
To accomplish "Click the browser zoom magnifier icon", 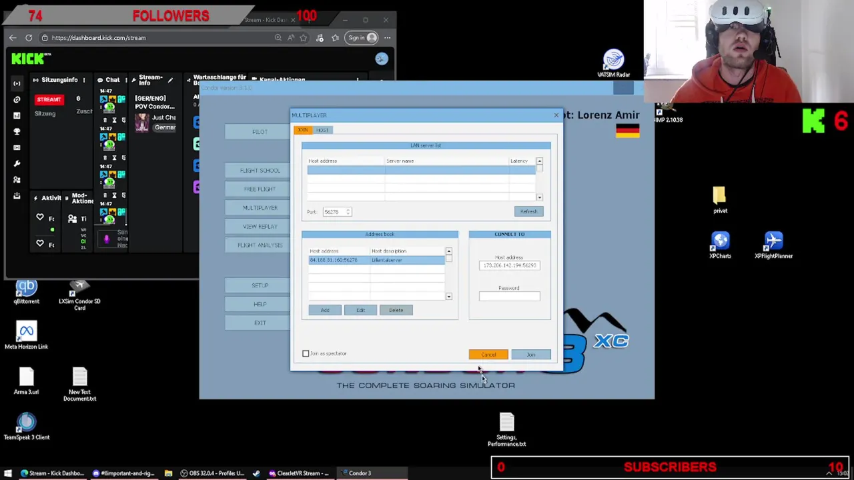I will [x=278, y=38].
